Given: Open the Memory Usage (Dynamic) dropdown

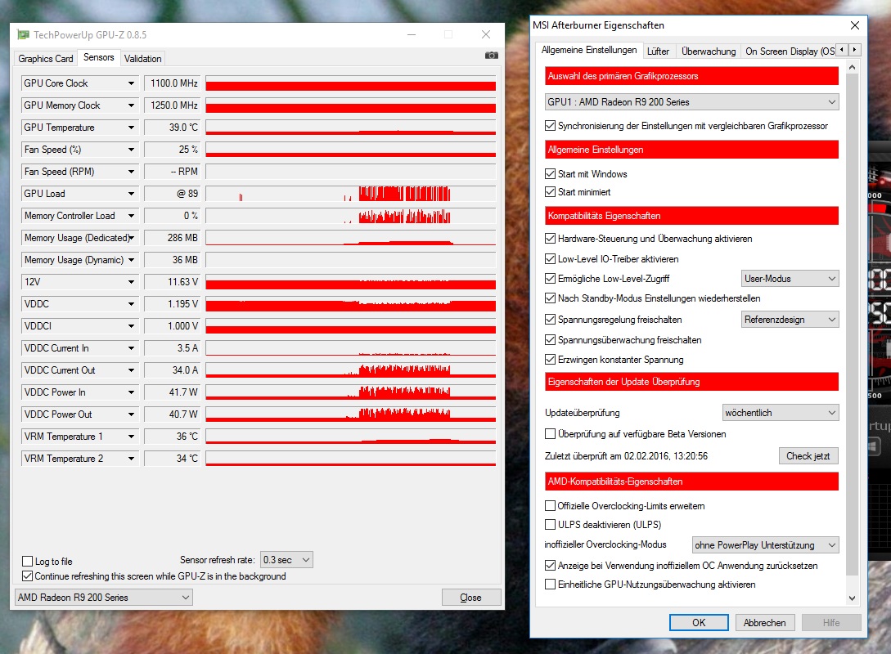Looking at the screenshot, I should (131, 260).
